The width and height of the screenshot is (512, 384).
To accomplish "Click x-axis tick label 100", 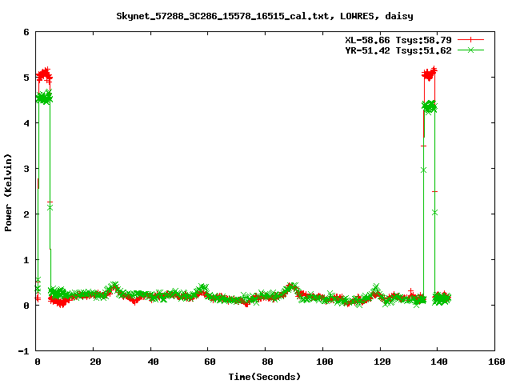I will coord(325,362).
